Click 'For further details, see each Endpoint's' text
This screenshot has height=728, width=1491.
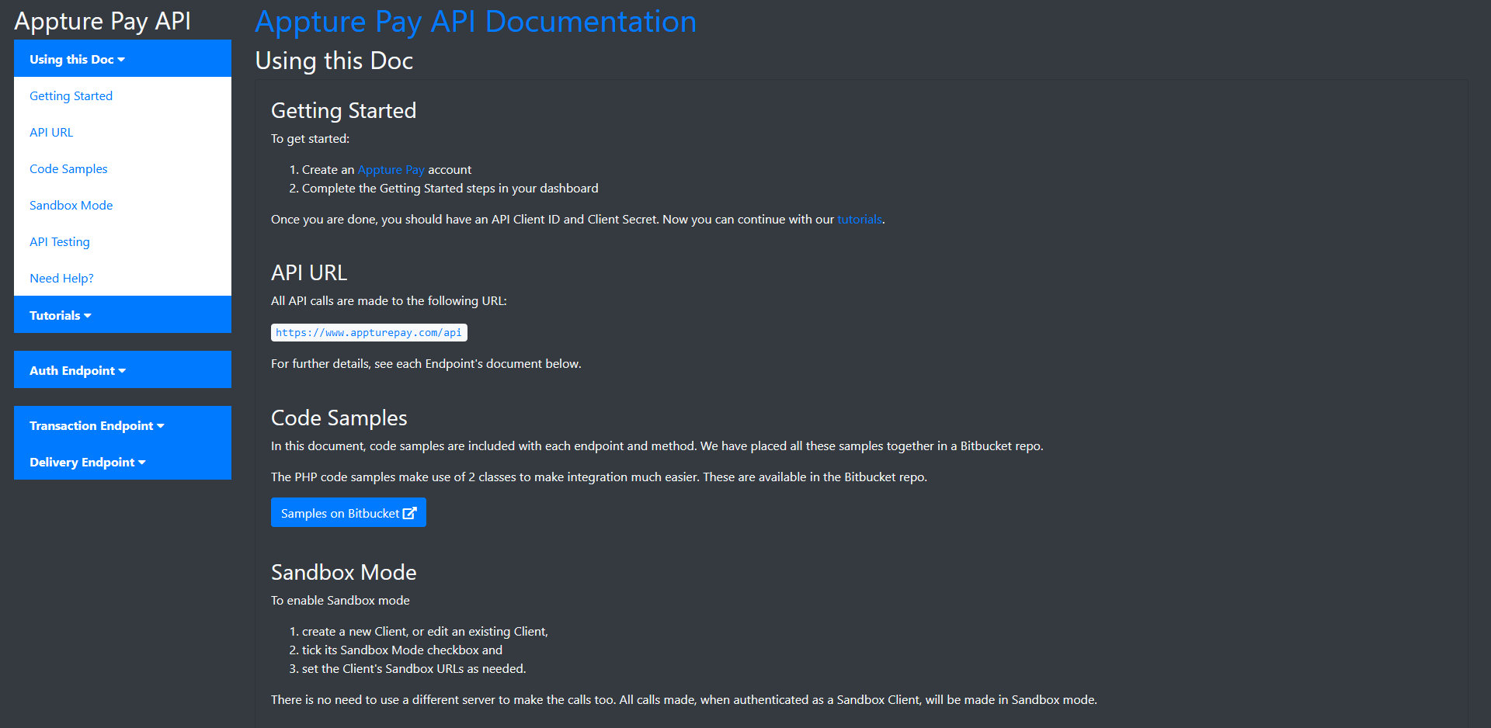(426, 363)
